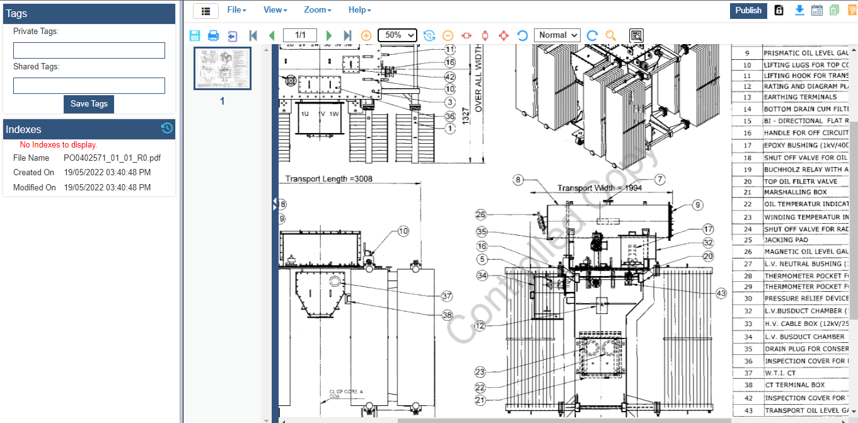The image size is (858, 423).
Task: Click the printer icon
Action: click(x=214, y=35)
